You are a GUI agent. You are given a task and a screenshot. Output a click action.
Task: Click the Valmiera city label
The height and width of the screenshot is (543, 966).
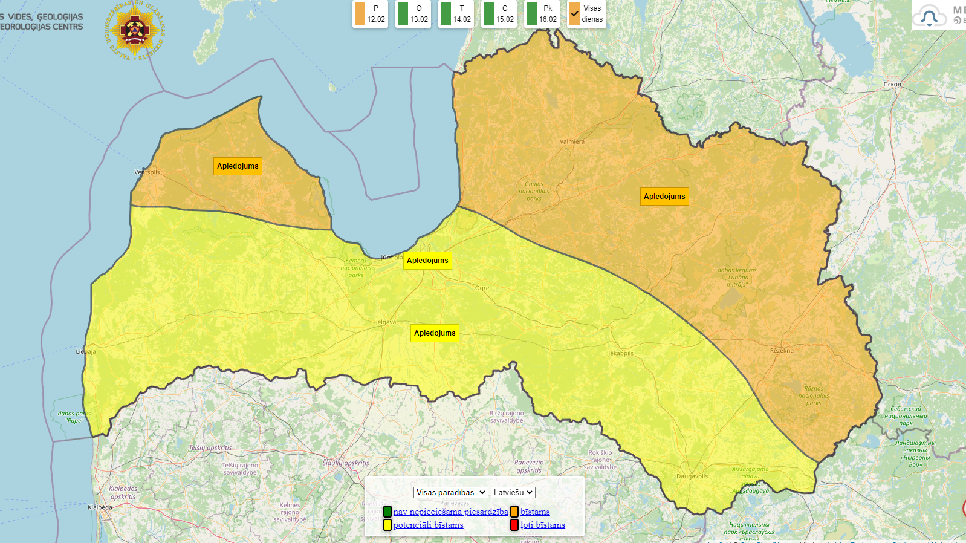(572, 141)
